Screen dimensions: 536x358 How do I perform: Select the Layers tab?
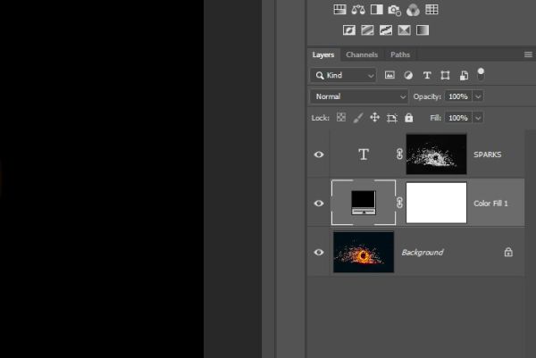pyautogui.click(x=323, y=54)
